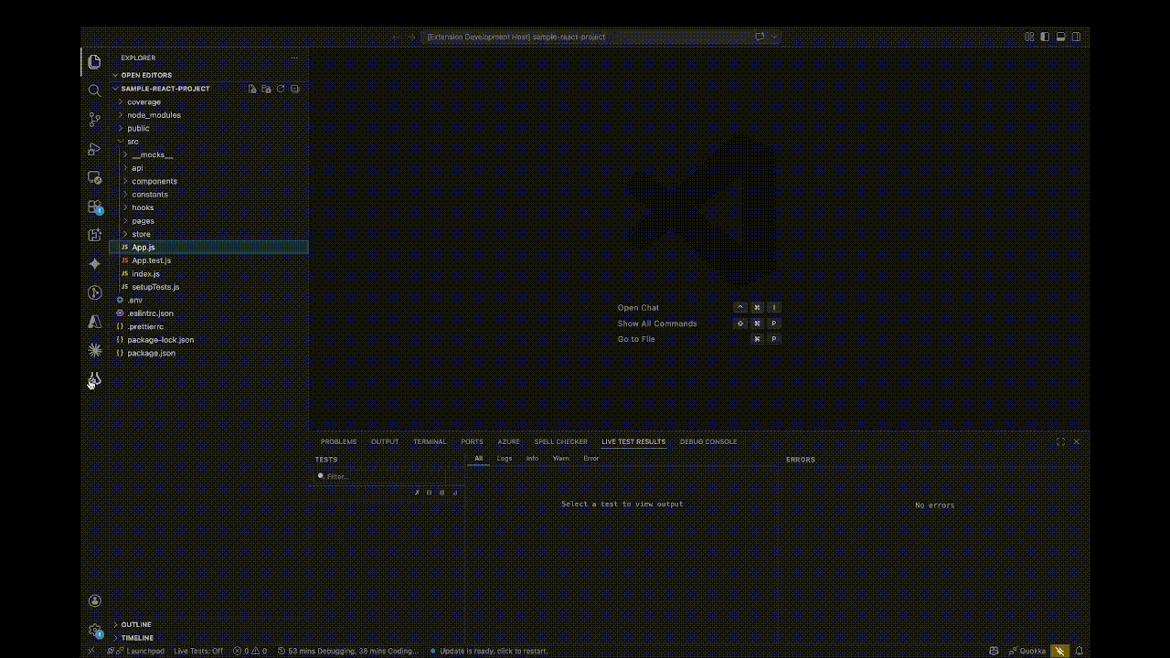Viewport: 1170px width, 658px height.
Task: Maximize the bottom panel size
Action: click(x=1060, y=441)
